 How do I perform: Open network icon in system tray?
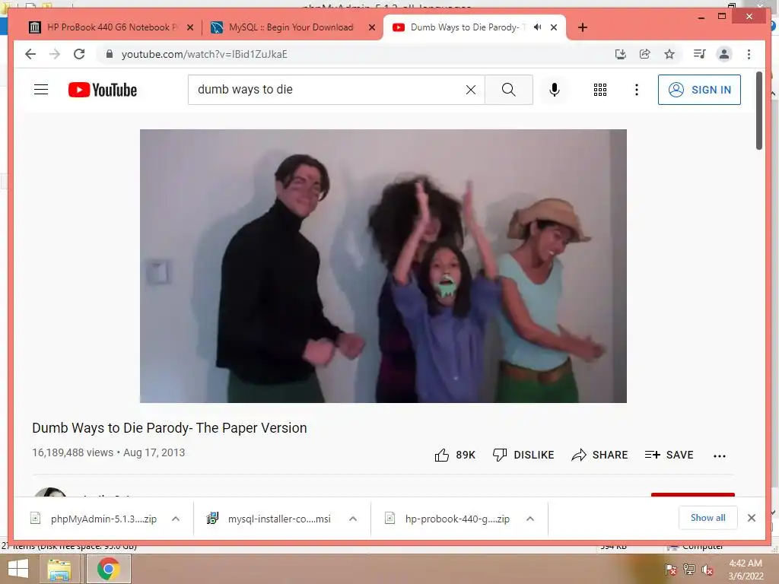coord(688,570)
